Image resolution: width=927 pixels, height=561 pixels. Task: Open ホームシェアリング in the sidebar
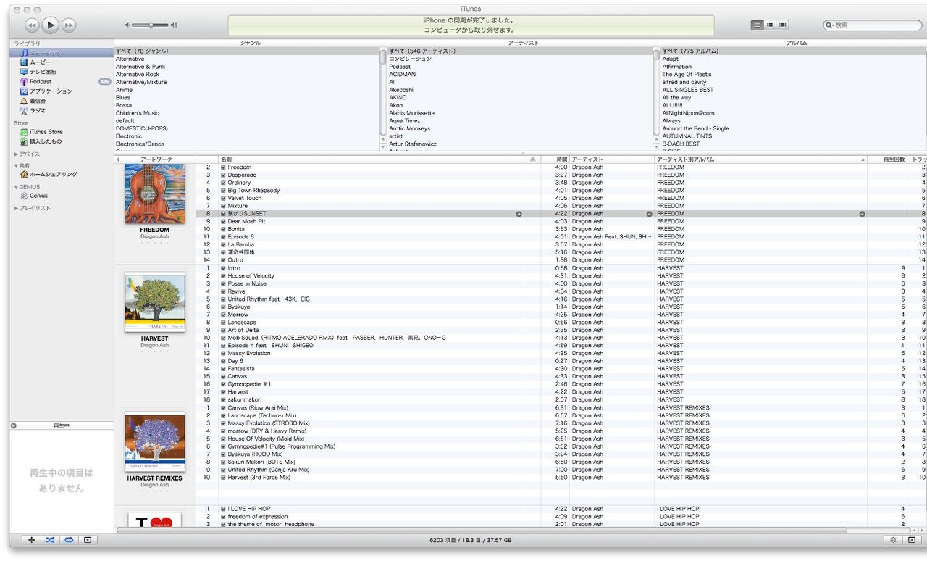tap(62, 175)
